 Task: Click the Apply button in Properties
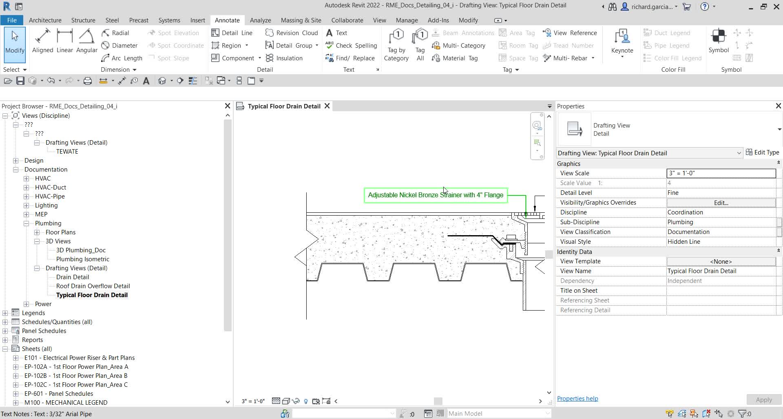coord(763,399)
